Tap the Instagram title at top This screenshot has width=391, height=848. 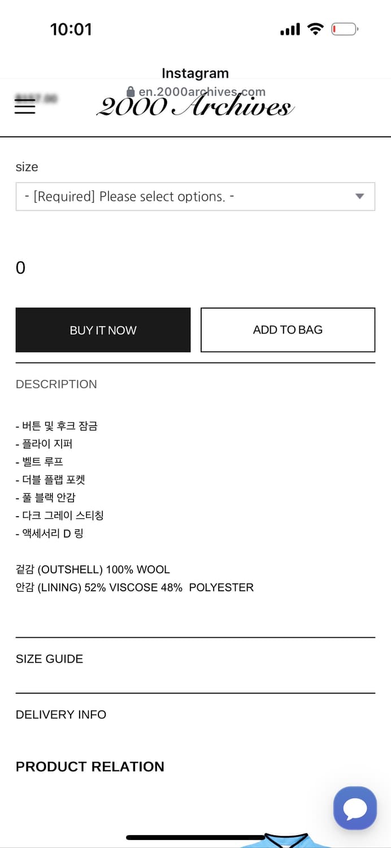[195, 73]
